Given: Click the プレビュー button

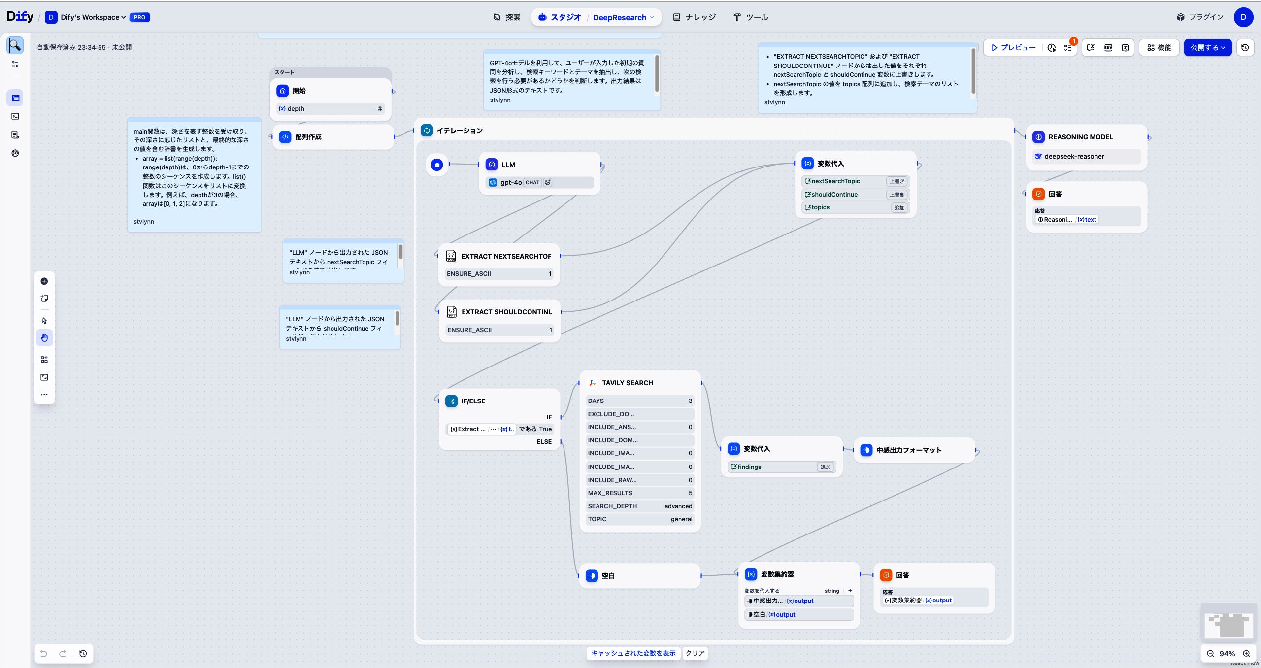Looking at the screenshot, I should pos(1013,48).
